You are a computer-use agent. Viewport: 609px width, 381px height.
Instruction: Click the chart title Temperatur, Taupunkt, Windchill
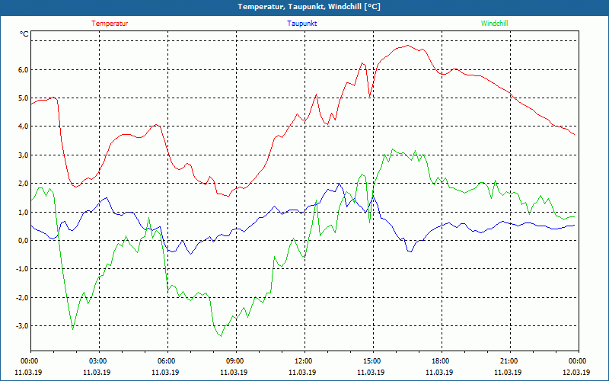pos(309,7)
